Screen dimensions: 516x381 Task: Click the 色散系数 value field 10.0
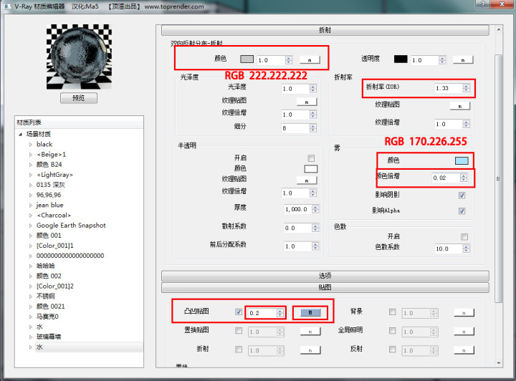click(x=448, y=249)
